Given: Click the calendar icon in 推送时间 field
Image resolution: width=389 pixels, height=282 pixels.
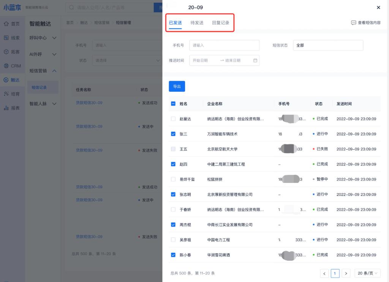Looking at the screenshot, I should pyautogui.click(x=255, y=60).
